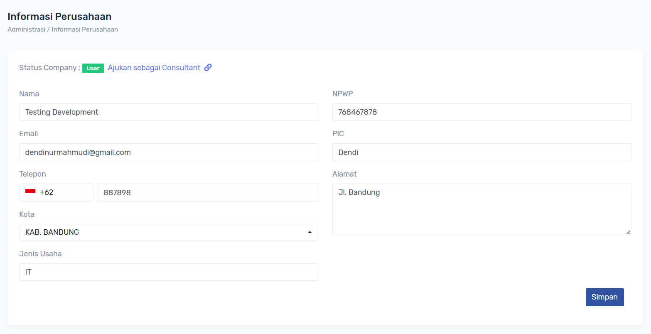Open the Ajukan sebagai Consultant link
The image size is (651, 334).
(154, 68)
